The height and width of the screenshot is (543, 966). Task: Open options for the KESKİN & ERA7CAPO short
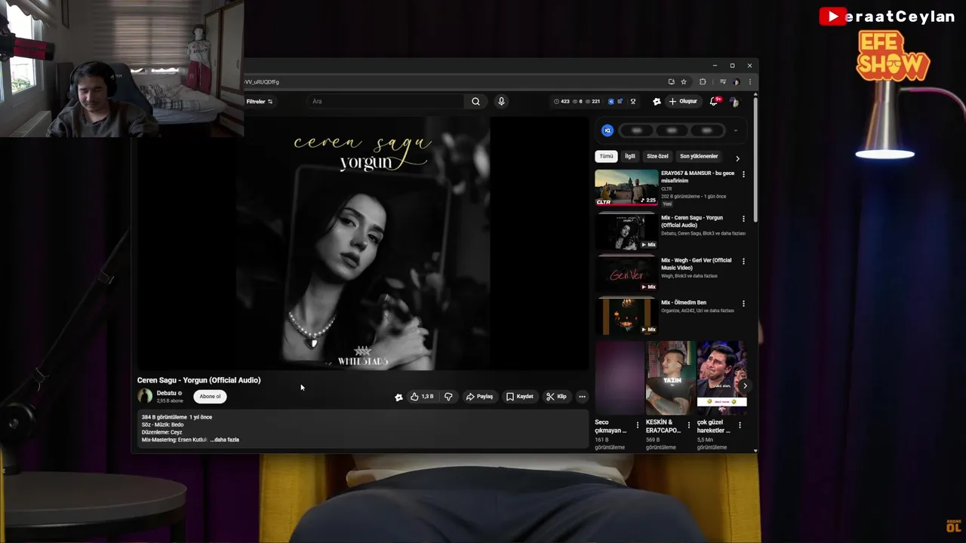point(688,425)
